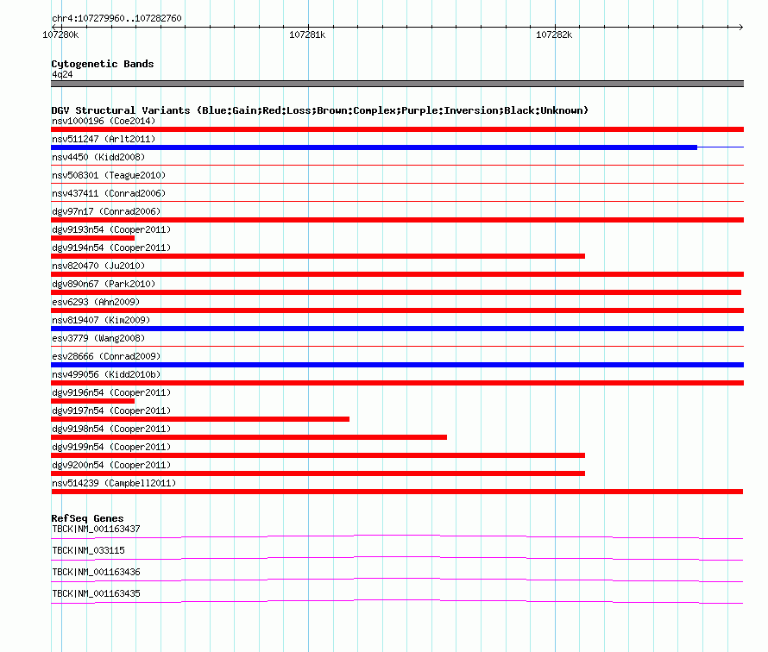The height and width of the screenshot is (652, 768).
Task: Click the red bar for esv6293
Action: click(x=397, y=310)
